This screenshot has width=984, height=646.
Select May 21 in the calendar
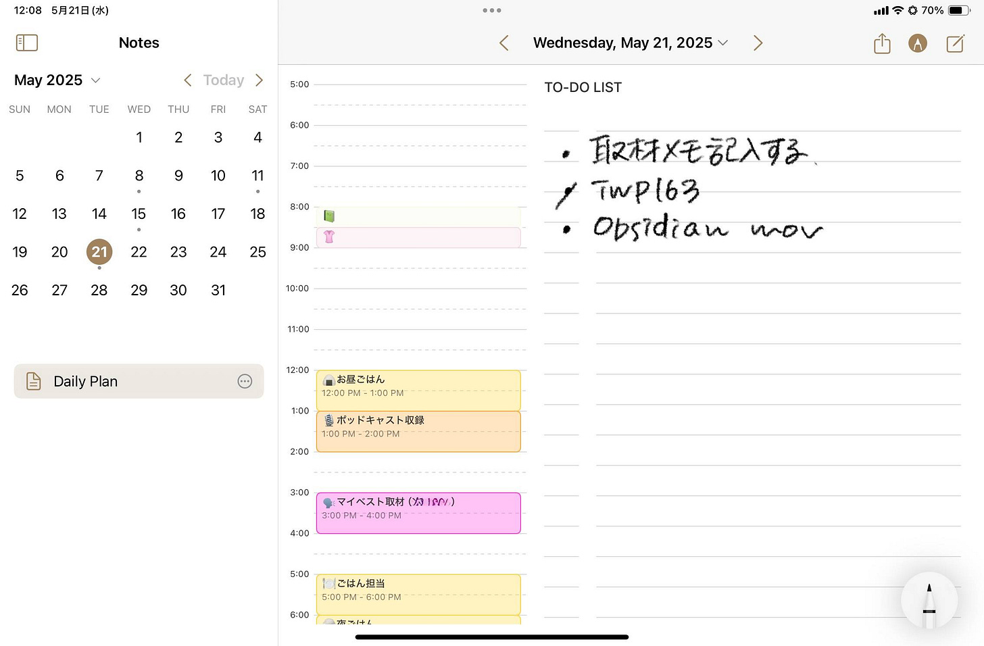(99, 252)
